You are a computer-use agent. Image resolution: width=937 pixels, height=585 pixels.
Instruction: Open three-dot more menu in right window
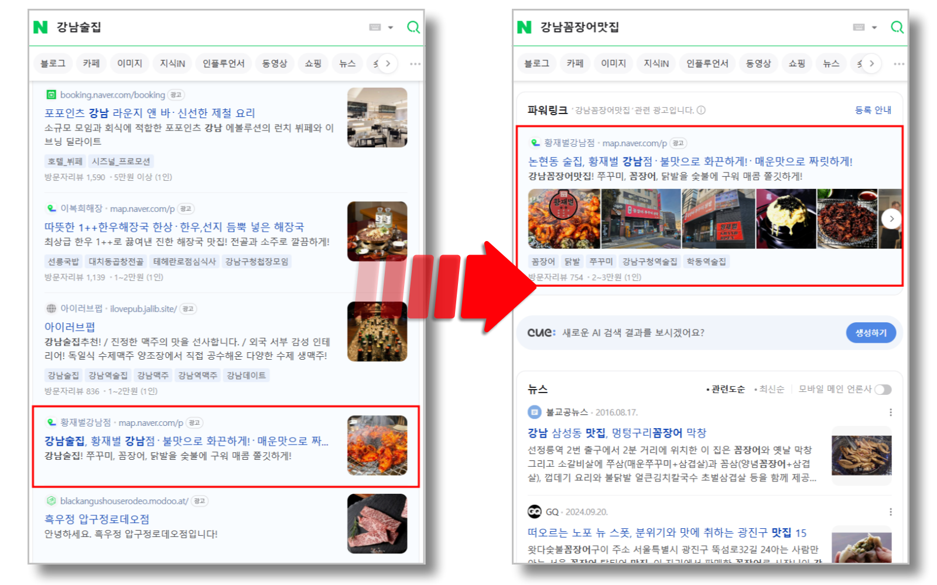899,64
